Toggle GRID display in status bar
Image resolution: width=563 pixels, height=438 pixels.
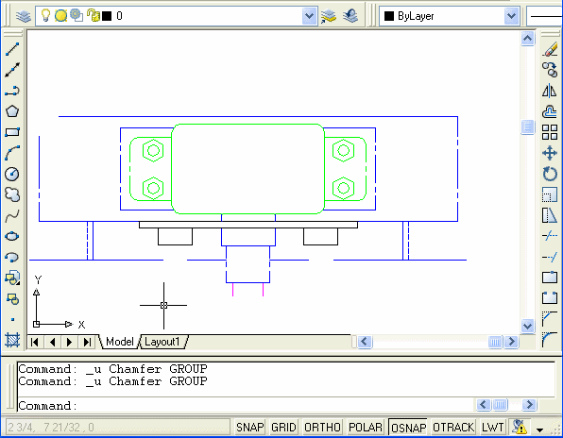(x=283, y=428)
